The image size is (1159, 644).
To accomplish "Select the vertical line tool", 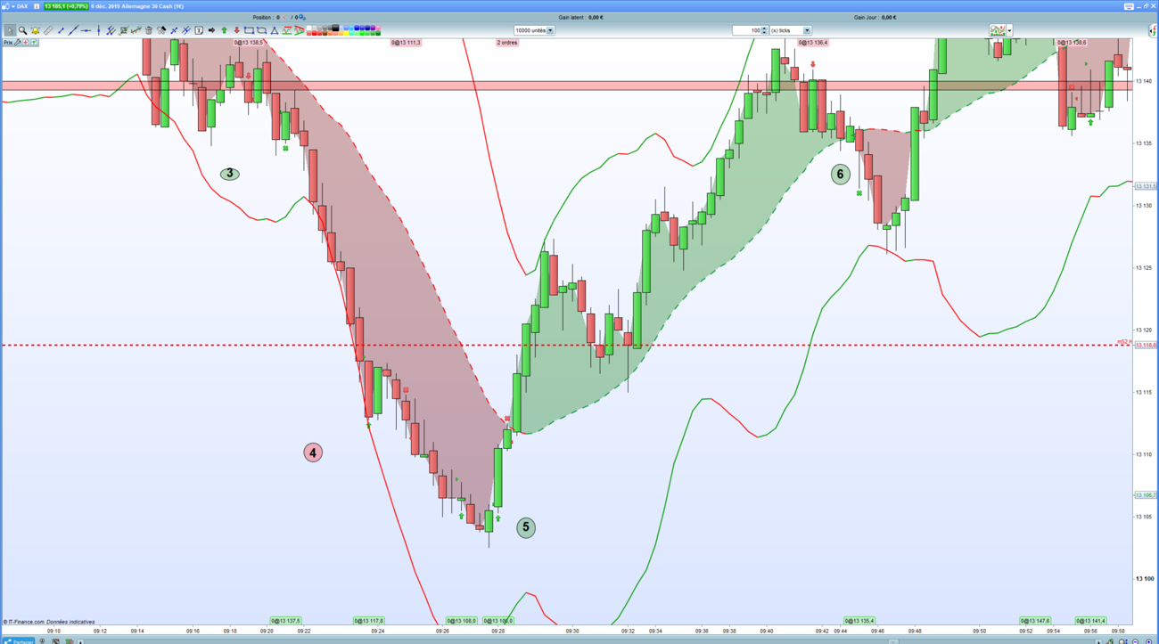I will click(x=98, y=30).
